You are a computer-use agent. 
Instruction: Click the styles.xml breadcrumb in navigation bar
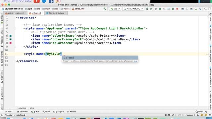(x=78, y=9)
